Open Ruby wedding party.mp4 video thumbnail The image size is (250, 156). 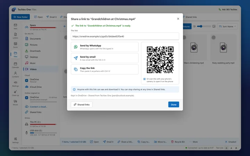point(223,47)
